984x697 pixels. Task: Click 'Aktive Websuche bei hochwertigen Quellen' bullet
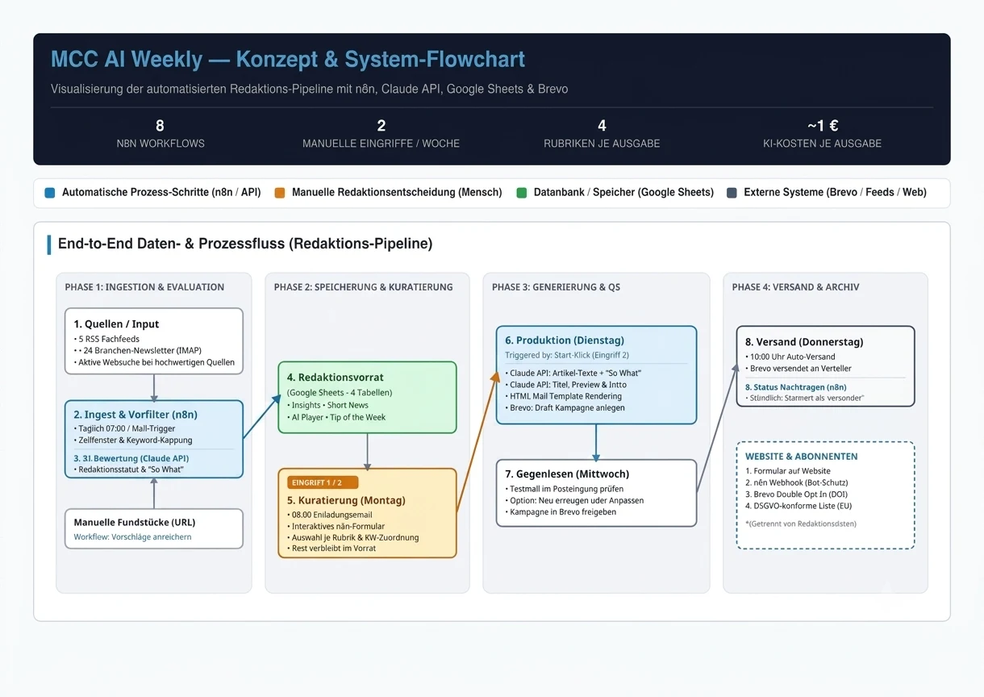coord(154,362)
